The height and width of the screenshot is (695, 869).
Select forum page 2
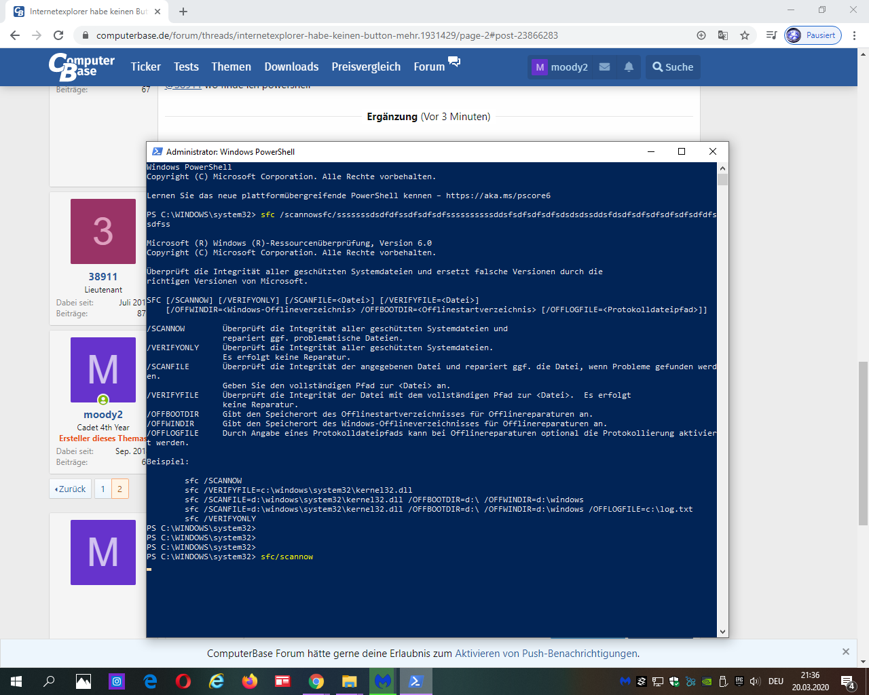click(120, 489)
